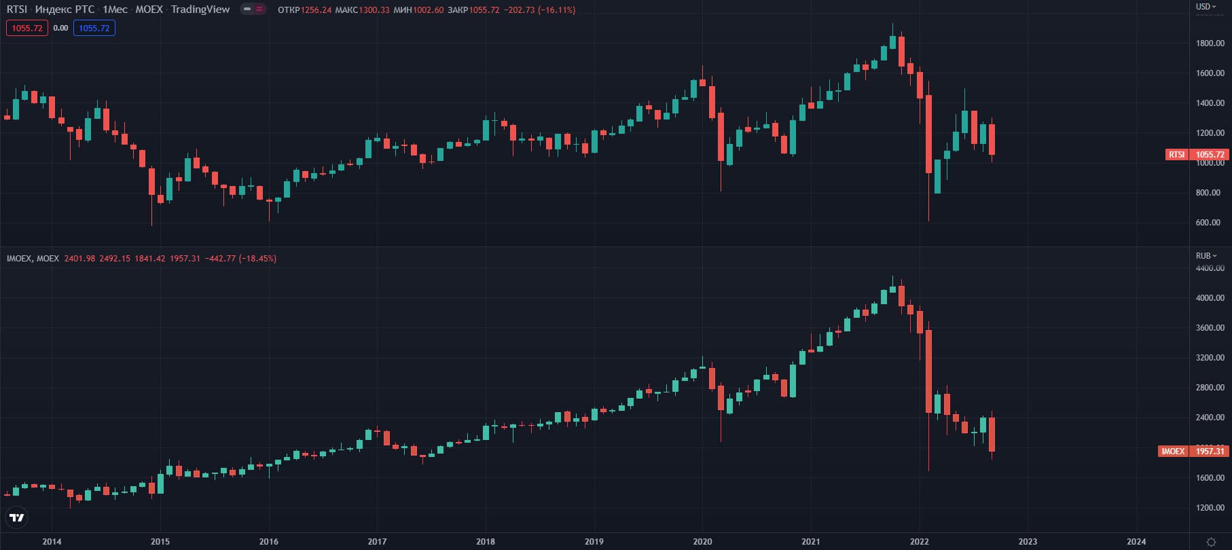Click the 800.00 price scale label

[x=1208, y=193]
